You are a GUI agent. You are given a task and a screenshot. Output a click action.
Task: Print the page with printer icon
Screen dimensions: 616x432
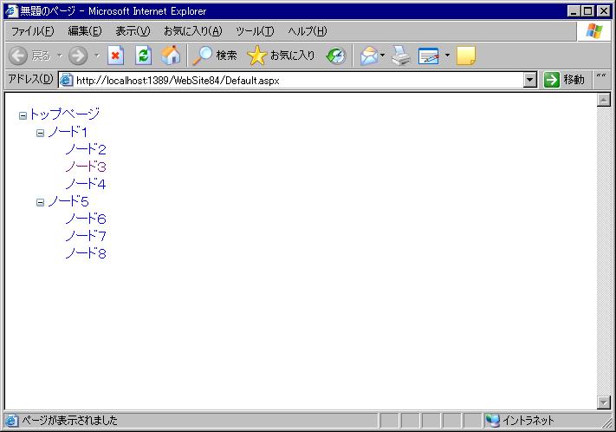tap(401, 56)
